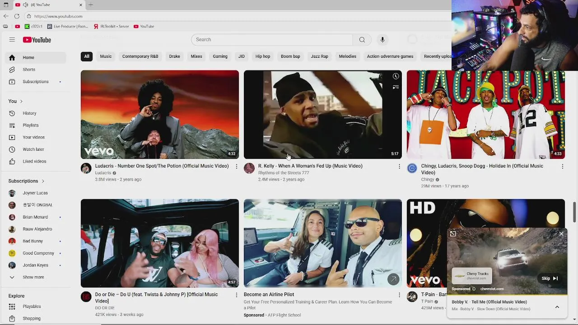The image size is (578, 325).
Task: Open more options for Become an Airline Pilot ad
Action: coord(399,295)
